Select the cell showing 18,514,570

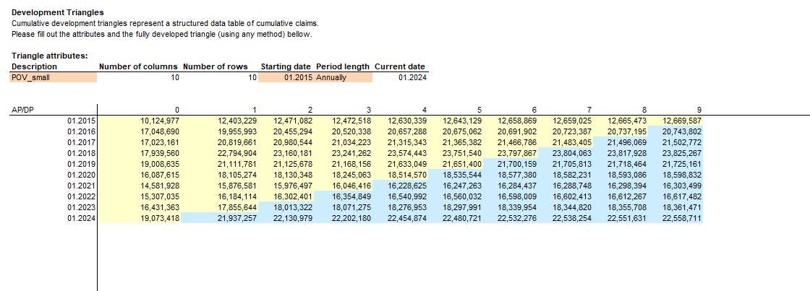(x=407, y=174)
